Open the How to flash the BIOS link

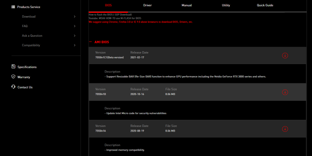(x=110, y=15)
